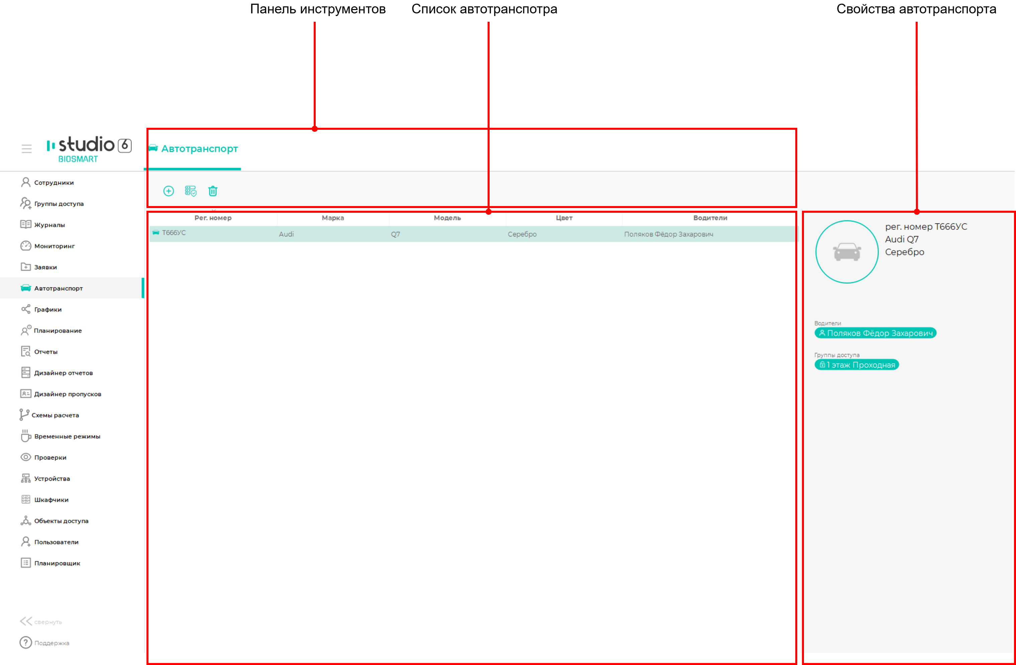Click the Журналы book icon
Viewport: 1016px width, 665px height.
[x=26, y=225]
